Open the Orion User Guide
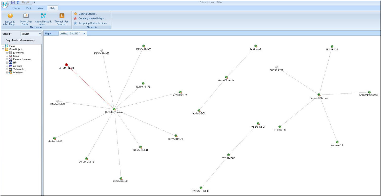The image size is (381, 196). pyautogui.click(x=26, y=19)
